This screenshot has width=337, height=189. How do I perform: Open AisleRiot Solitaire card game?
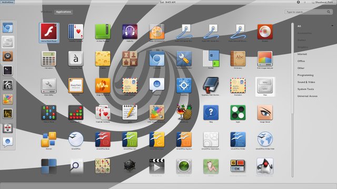coord(76,31)
